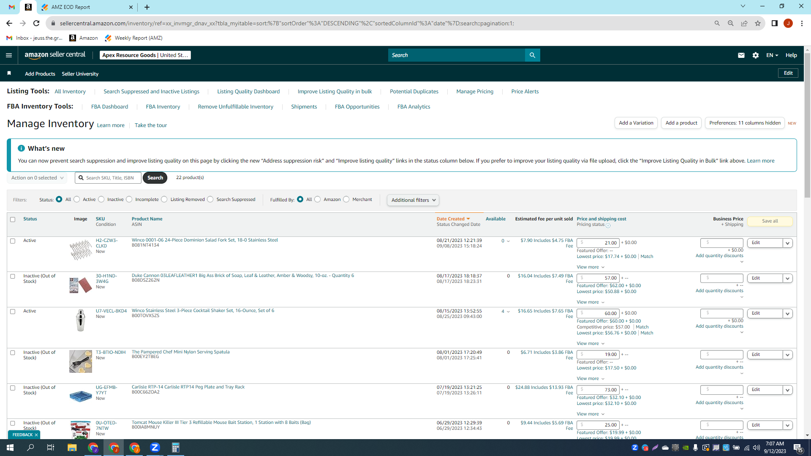Switch to the Gmail pinned tab
811x456 pixels.
[x=12, y=7]
